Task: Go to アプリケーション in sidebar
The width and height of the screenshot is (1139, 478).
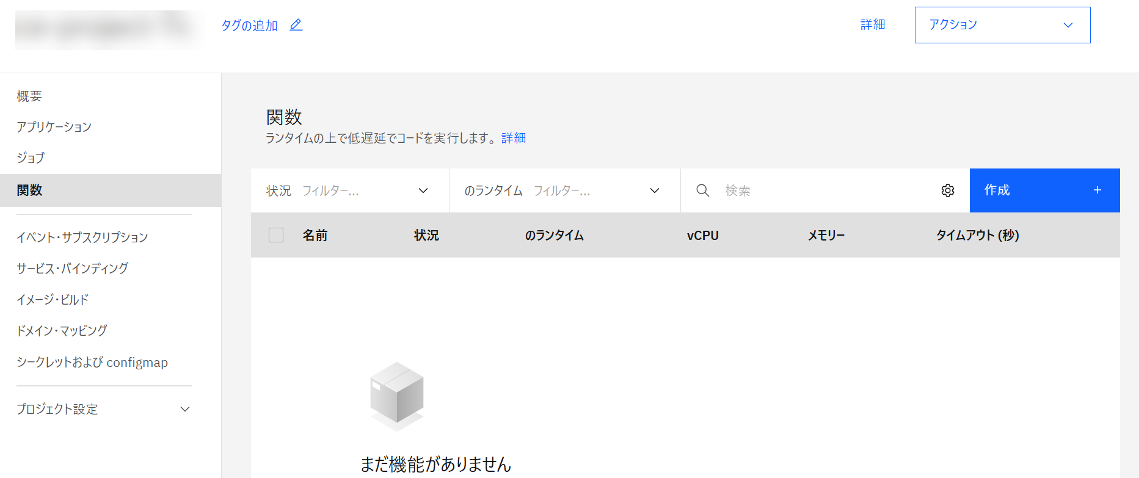Action: (x=54, y=127)
